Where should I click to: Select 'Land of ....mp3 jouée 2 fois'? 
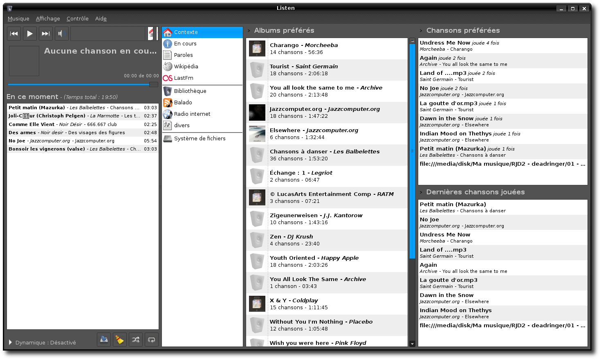point(503,76)
